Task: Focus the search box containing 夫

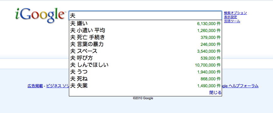Action: (145, 16)
